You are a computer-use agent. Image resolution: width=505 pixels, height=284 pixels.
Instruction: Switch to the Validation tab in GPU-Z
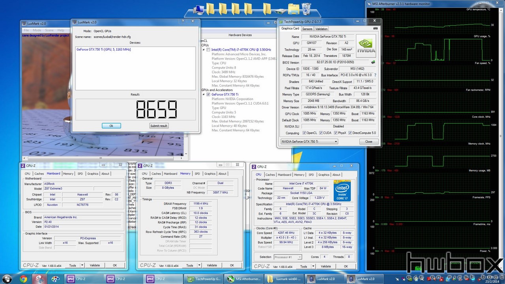pos(322,29)
